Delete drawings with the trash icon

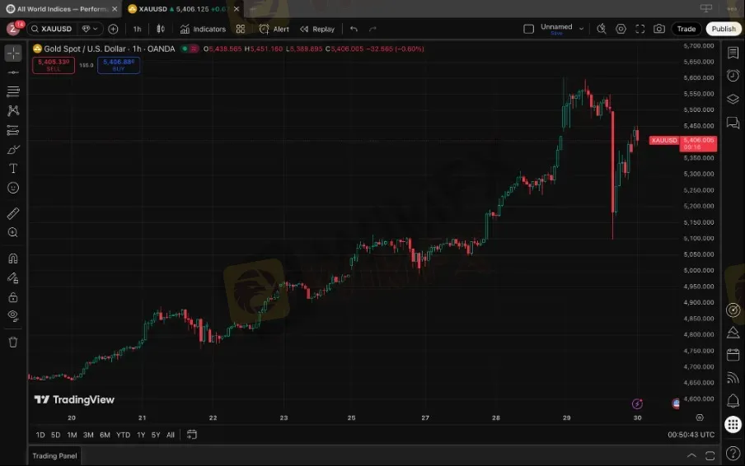click(13, 342)
